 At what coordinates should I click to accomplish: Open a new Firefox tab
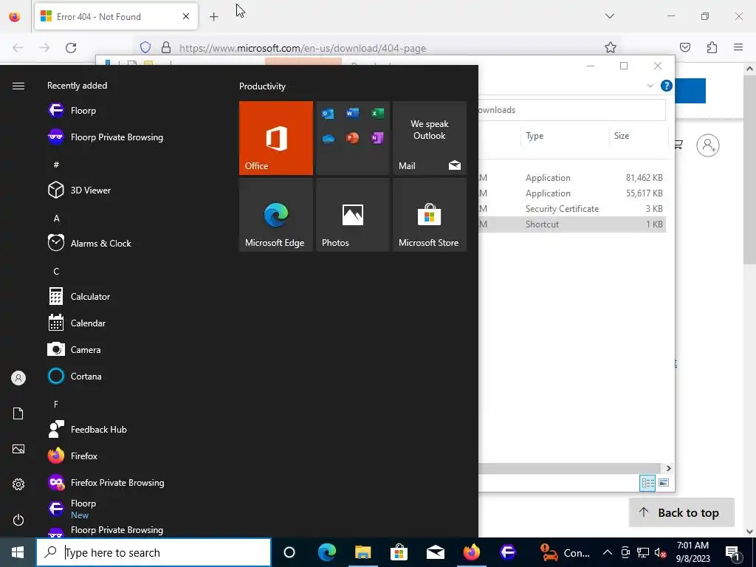[x=213, y=16]
